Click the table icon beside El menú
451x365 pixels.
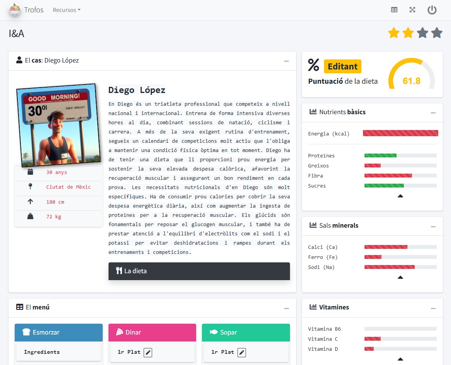point(20,307)
